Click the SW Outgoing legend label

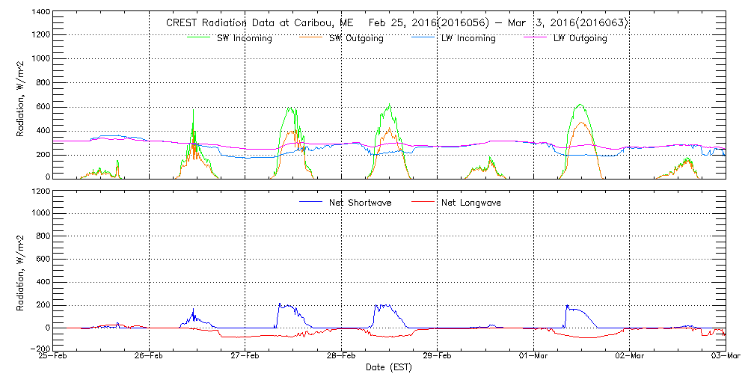pos(356,39)
